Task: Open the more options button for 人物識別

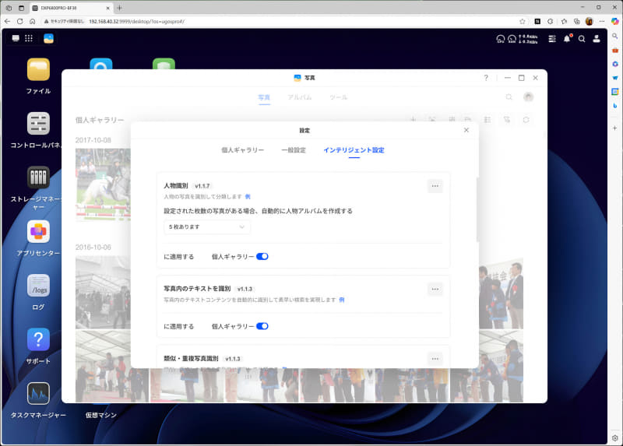Action: point(435,186)
